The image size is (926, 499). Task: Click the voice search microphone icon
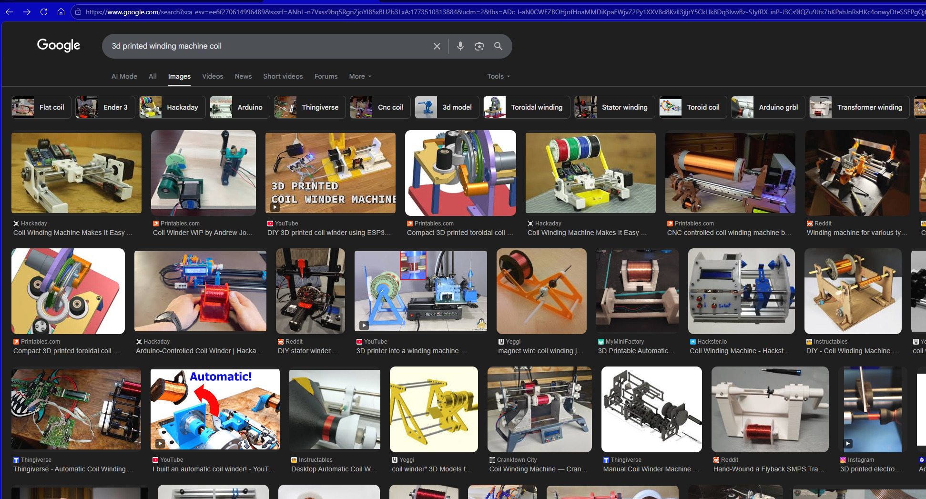tap(460, 46)
